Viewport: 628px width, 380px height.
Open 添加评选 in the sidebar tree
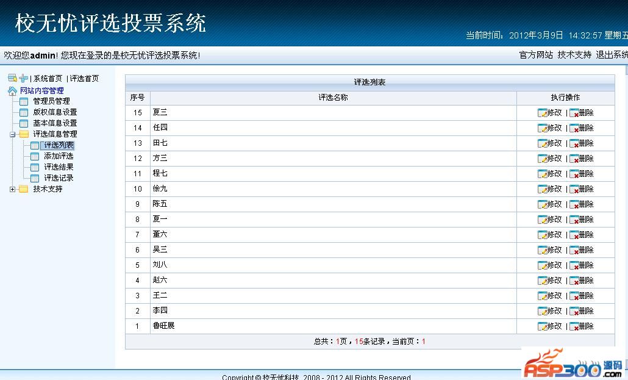pyautogui.click(x=59, y=156)
